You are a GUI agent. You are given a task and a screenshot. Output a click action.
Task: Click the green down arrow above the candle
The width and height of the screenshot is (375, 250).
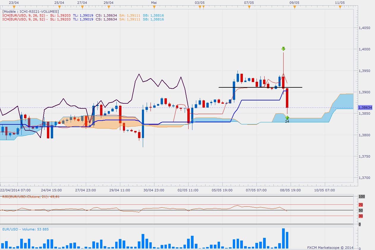tap(283, 49)
